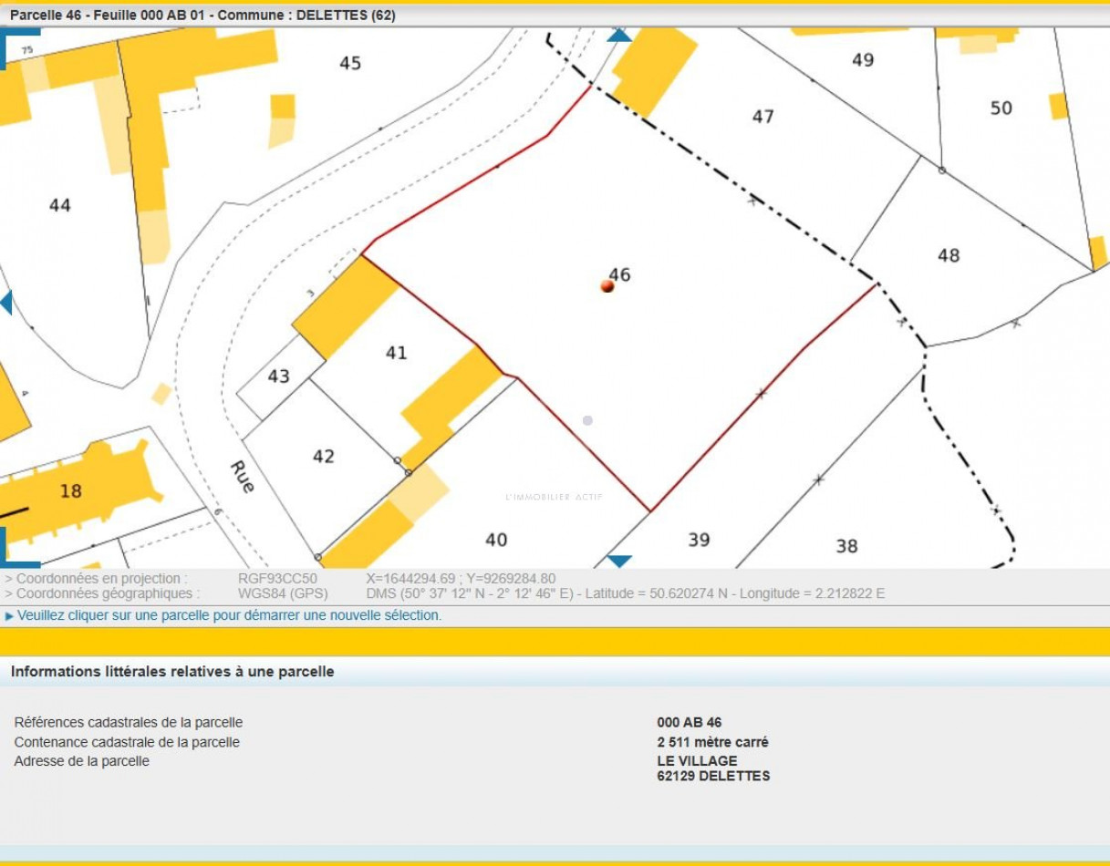Click the small grey dot inside parcelle 46

tap(588, 420)
